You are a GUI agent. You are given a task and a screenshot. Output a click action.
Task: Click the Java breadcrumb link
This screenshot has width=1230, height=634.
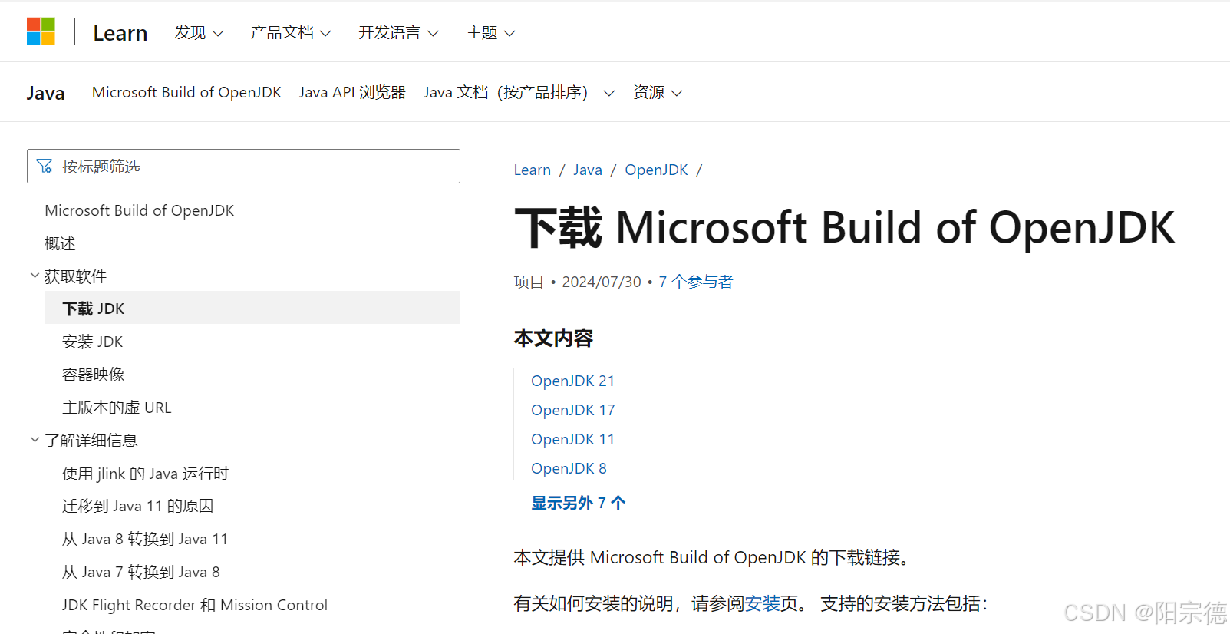[588, 170]
